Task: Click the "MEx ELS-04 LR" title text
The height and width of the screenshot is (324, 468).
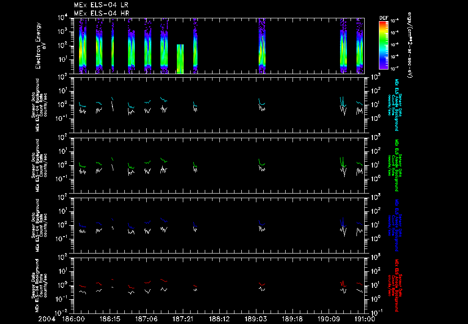Action: click(101, 5)
